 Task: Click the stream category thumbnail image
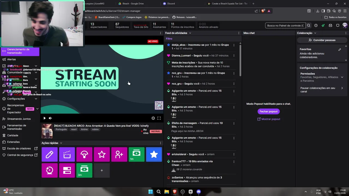pos(47,131)
